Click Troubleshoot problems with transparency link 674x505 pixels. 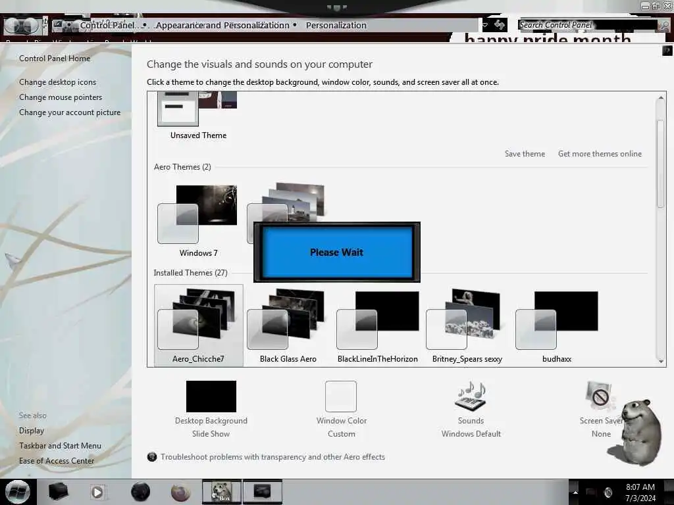click(272, 457)
